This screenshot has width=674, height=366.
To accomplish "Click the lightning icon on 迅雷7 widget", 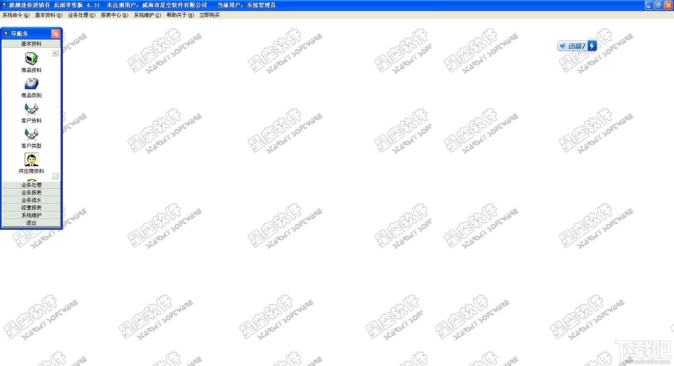I will click(592, 46).
